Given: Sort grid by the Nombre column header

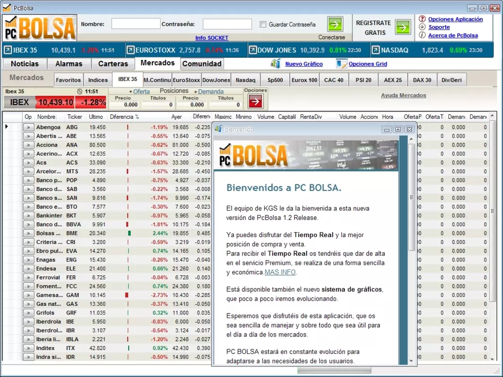Looking at the screenshot, I should tap(49, 117).
